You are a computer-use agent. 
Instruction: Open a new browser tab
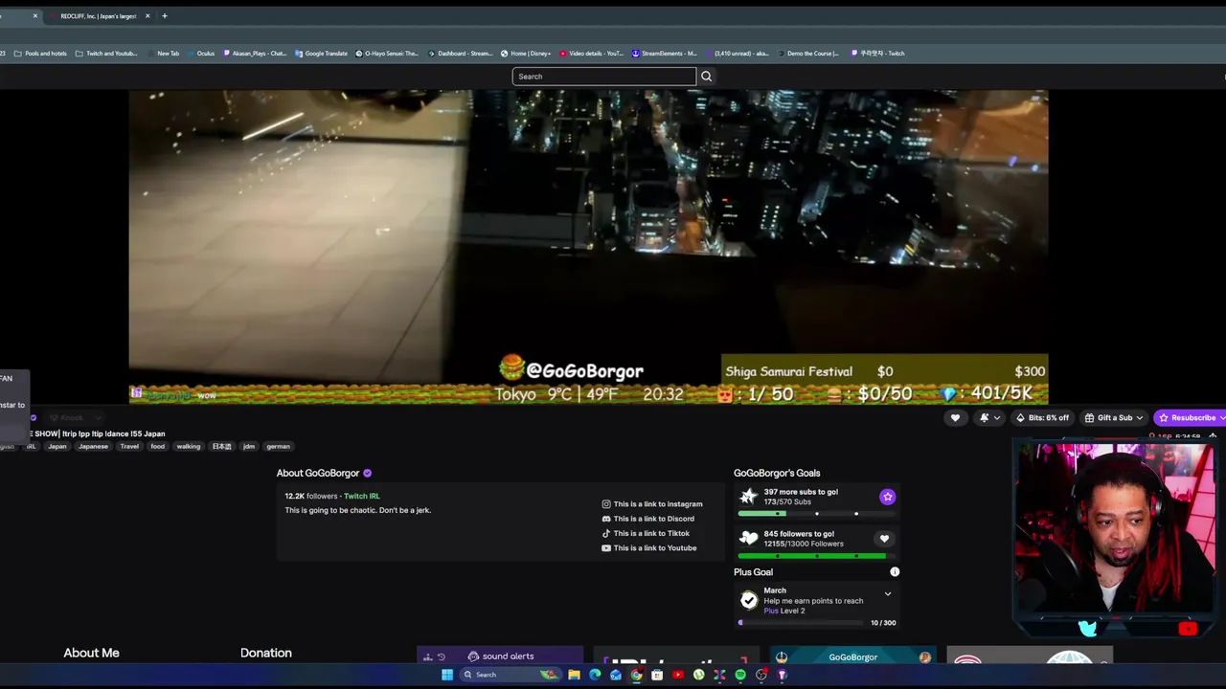[165, 16]
